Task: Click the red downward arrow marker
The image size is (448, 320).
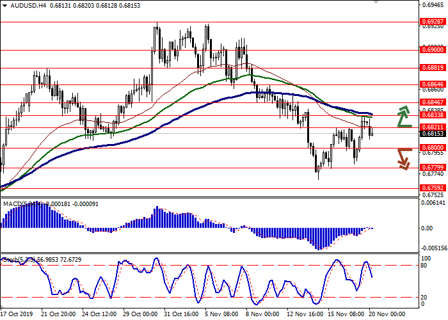Action: point(403,158)
